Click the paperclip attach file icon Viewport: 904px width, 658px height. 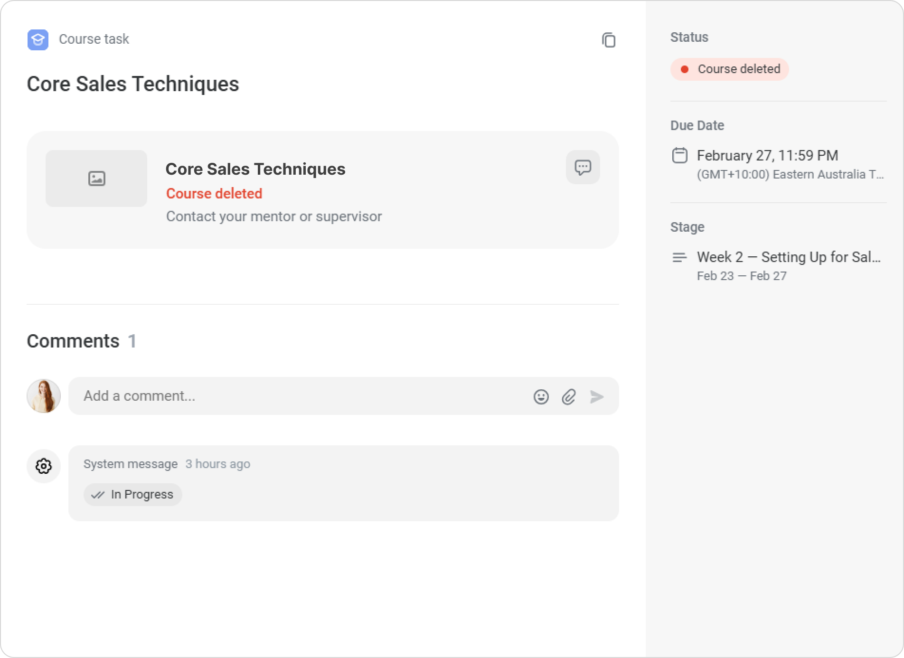[x=569, y=396]
